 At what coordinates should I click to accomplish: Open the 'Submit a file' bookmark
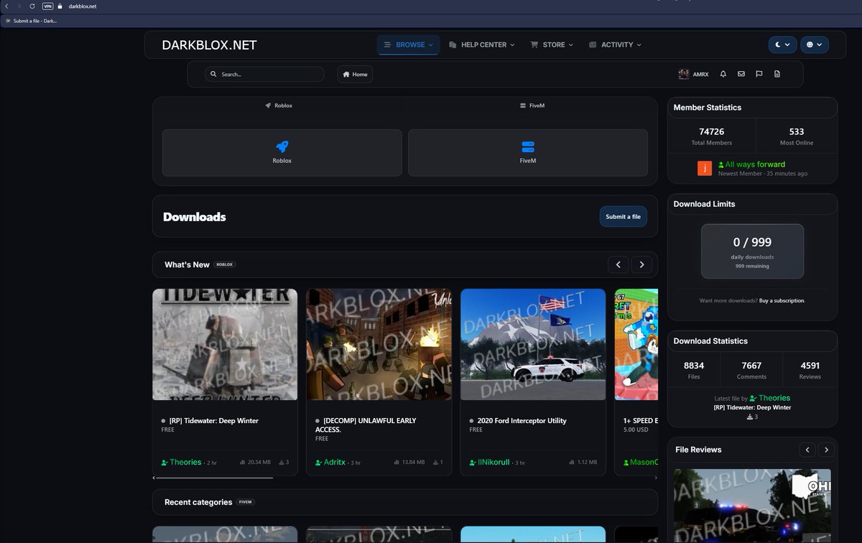[31, 21]
